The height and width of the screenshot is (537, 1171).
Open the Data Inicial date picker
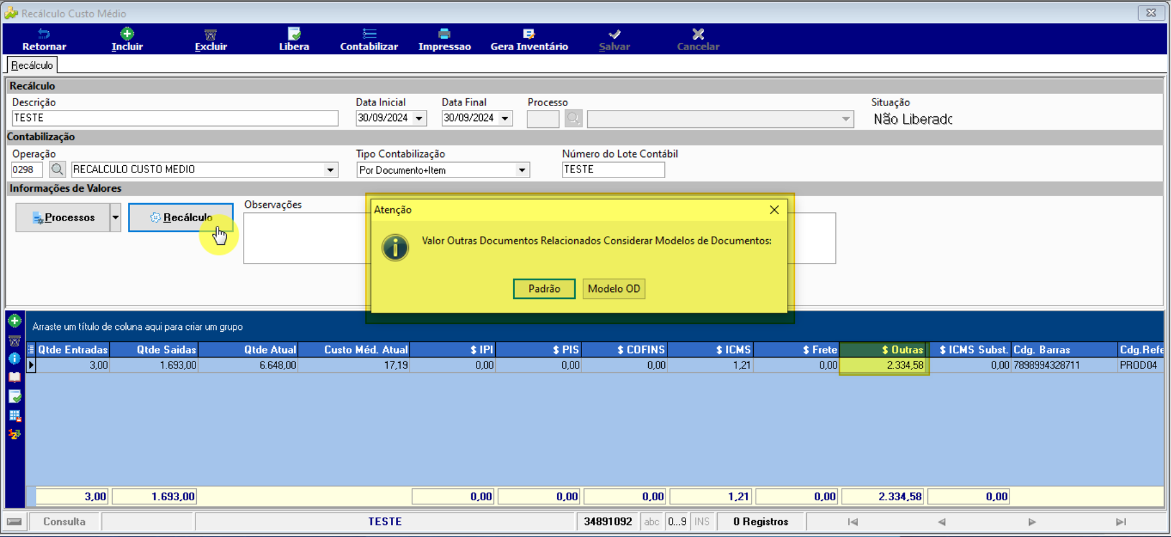(x=419, y=118)
